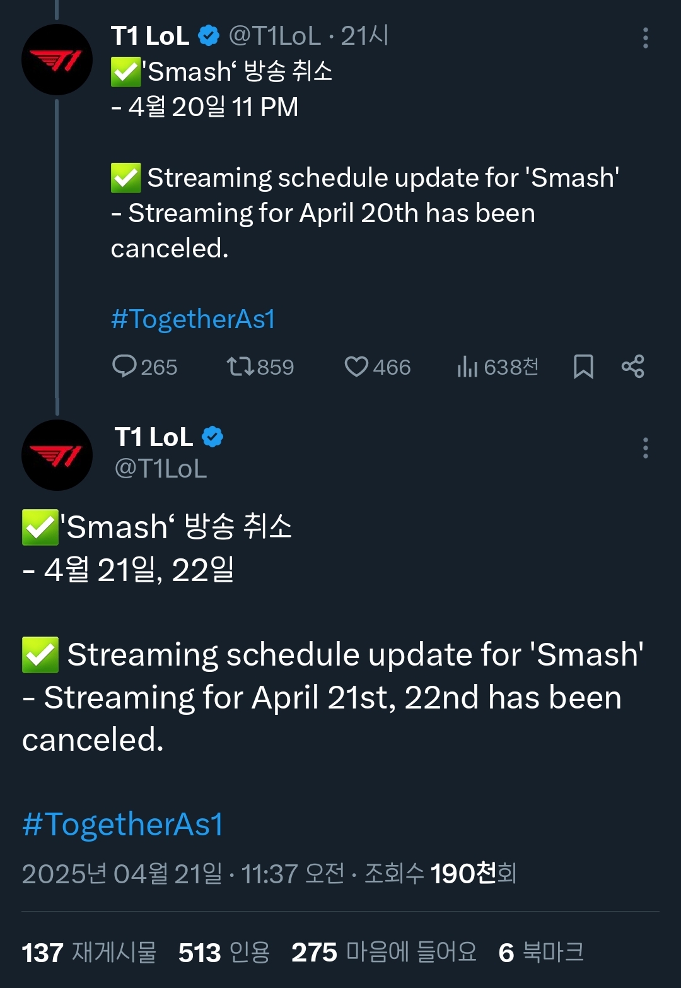This screenshot has height=988, width=681.
Task: Tap the verified badge beside main T1 LoL name
Action: click(x=212, y=437)
